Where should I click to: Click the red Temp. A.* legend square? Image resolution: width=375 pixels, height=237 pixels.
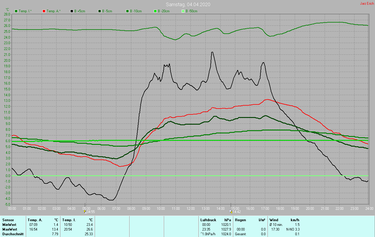coord(44,11)
